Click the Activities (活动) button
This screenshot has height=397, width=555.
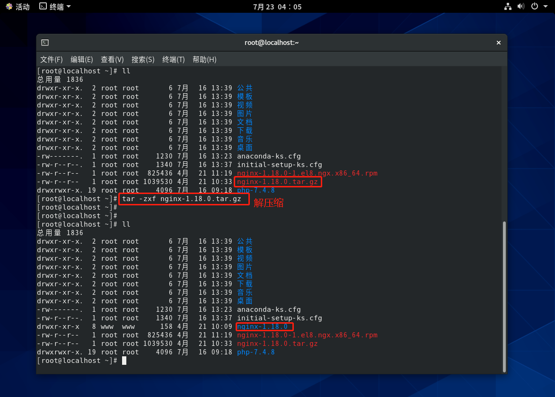pos(18,7)
